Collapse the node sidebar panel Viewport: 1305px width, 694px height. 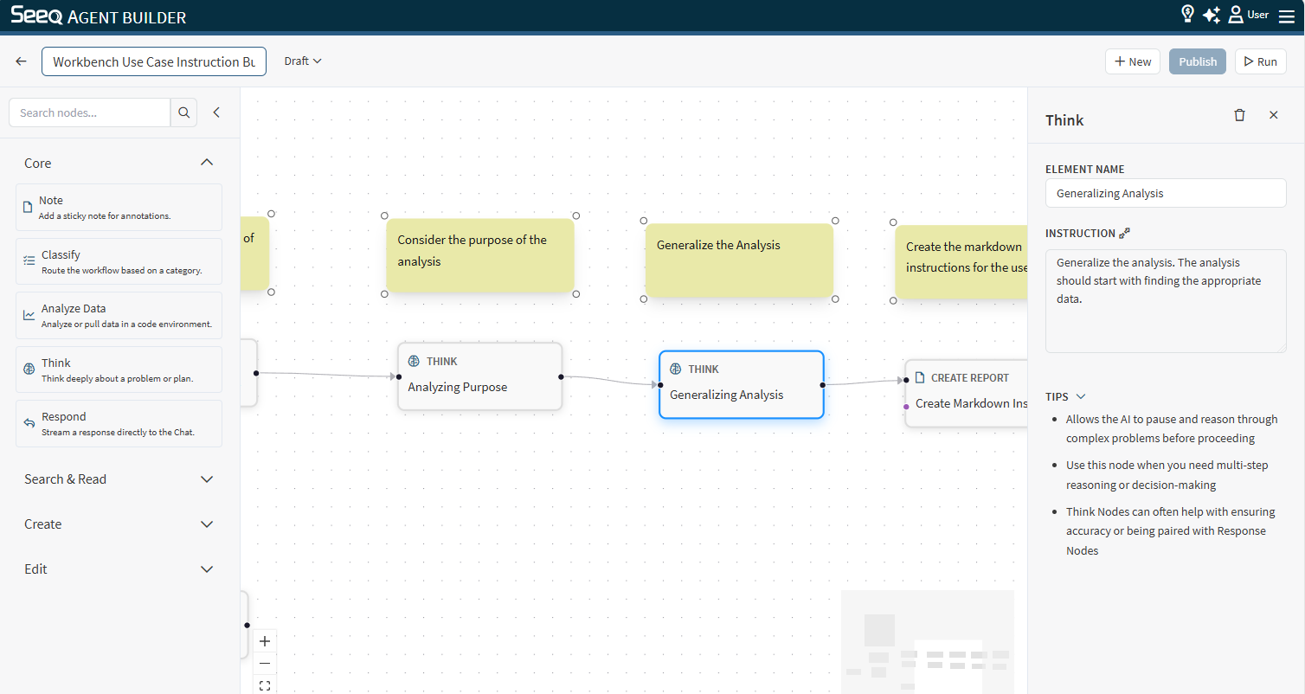[x=216, y=112]
